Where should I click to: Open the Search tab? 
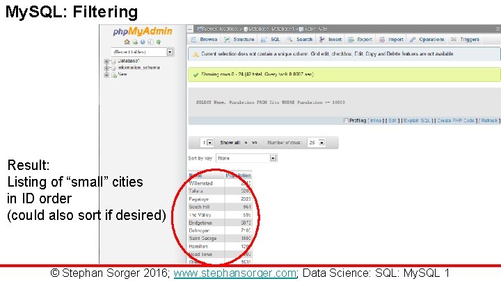click(300, 39)
